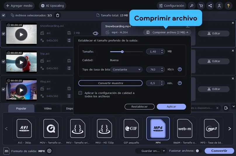Adjust the Tamaño size stepper arrows
Viewport: 236px width, 156px height.
162,51
